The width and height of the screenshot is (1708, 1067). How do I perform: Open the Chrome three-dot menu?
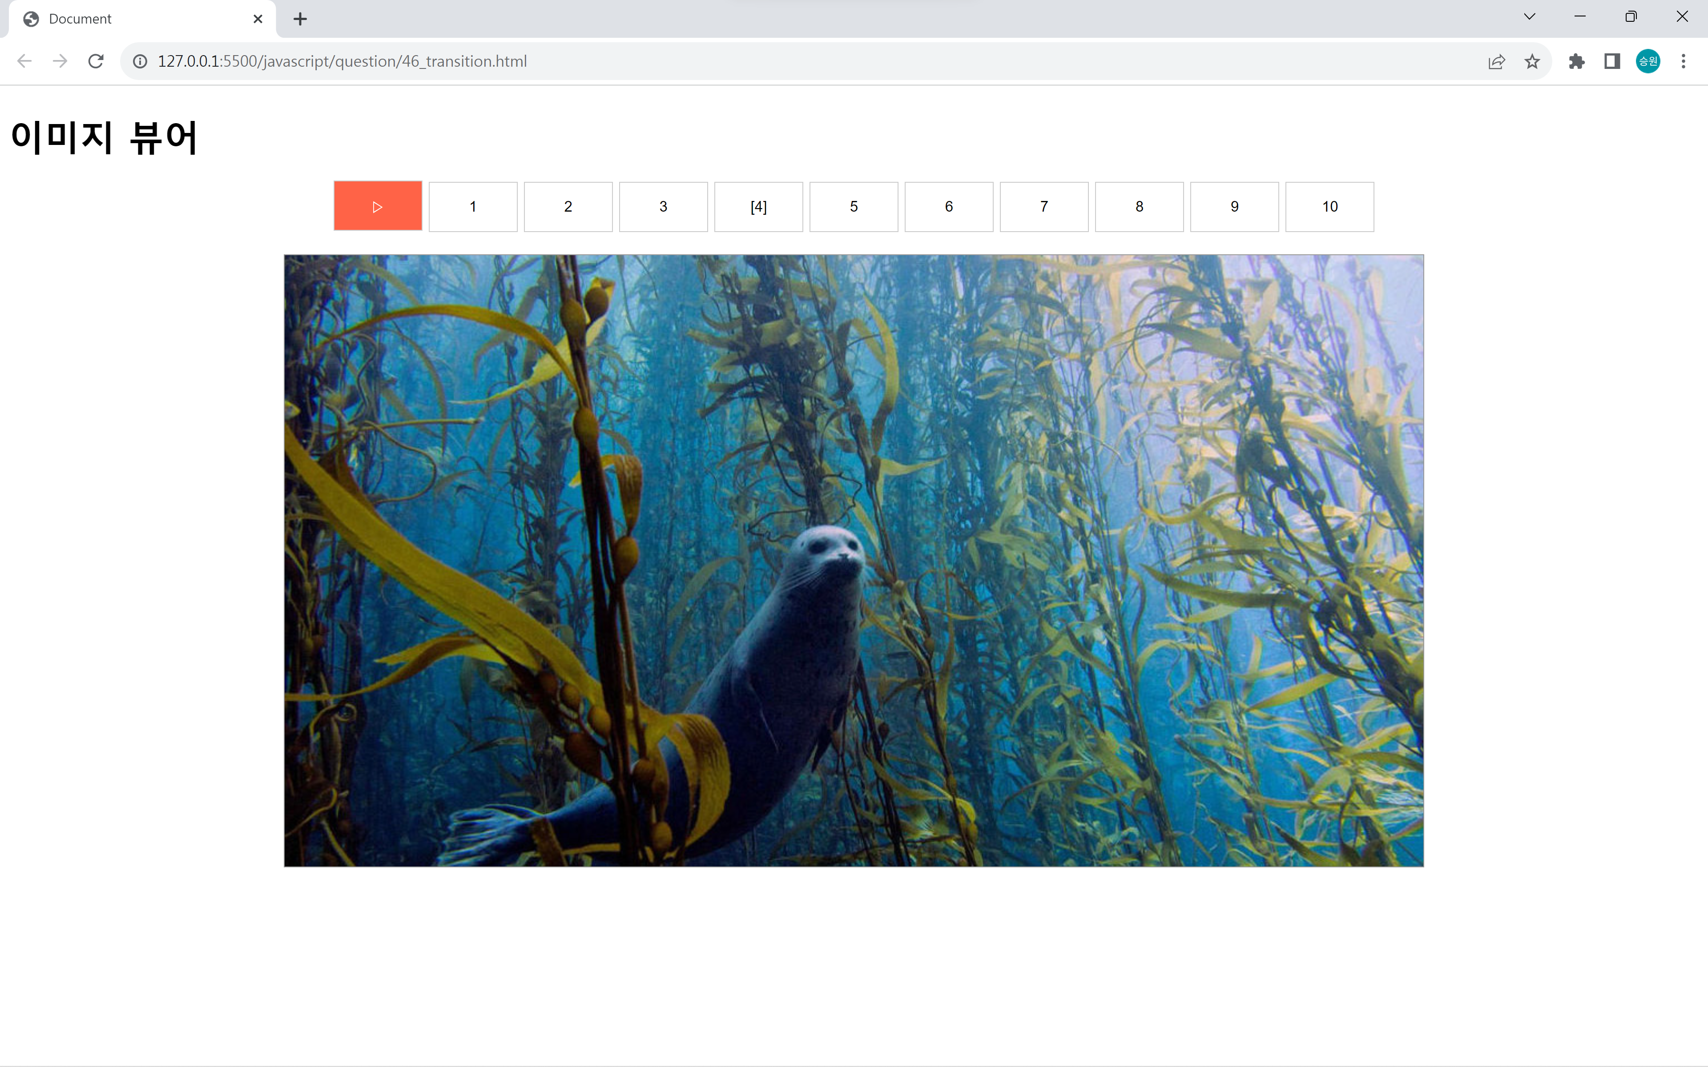point(1683,61)
